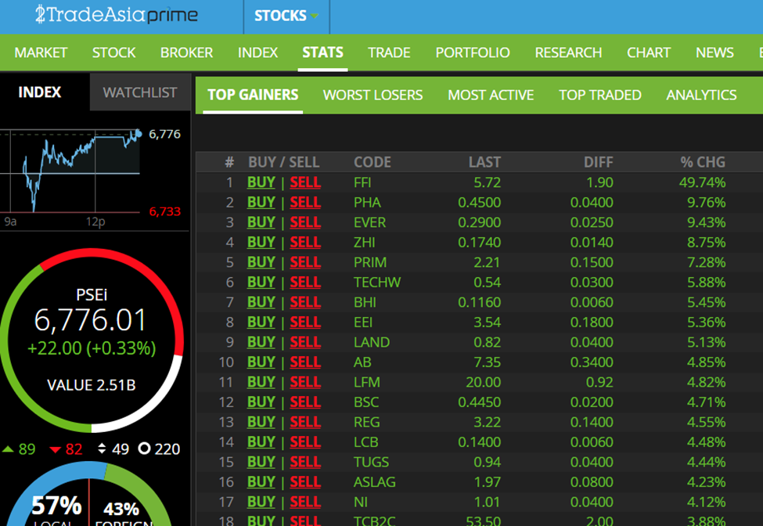763x526 pixels.
Task: Sort by the % CHG column header
Action: tap(703, 162)
